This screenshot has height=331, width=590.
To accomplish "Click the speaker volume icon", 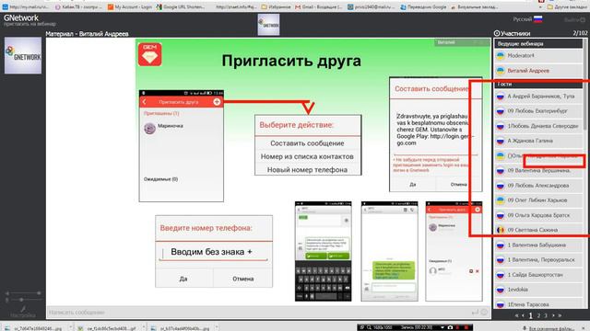I will pos(6,293).
